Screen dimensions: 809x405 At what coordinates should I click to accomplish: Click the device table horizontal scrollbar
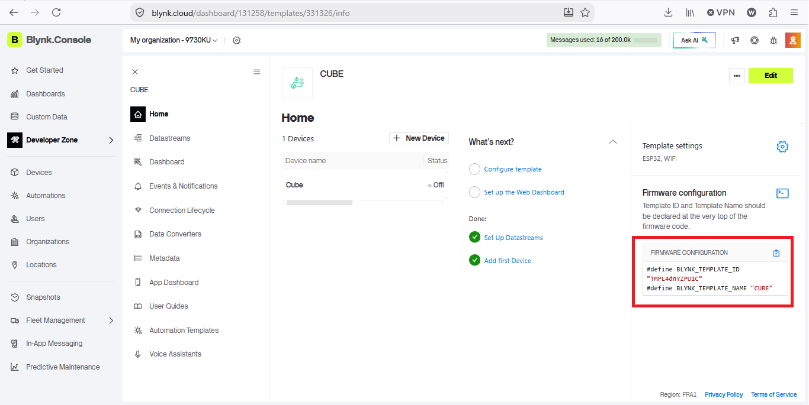[x=319, y=203]
